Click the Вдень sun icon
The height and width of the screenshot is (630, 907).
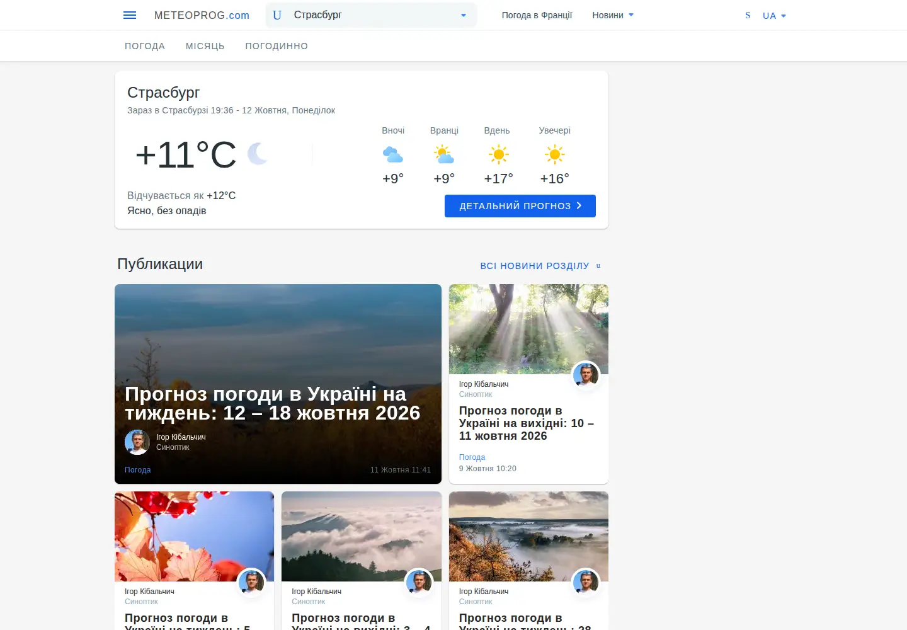tap(499, 154)
